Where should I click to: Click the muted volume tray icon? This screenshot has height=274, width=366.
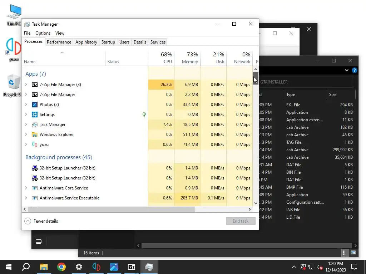coord(320,267)
